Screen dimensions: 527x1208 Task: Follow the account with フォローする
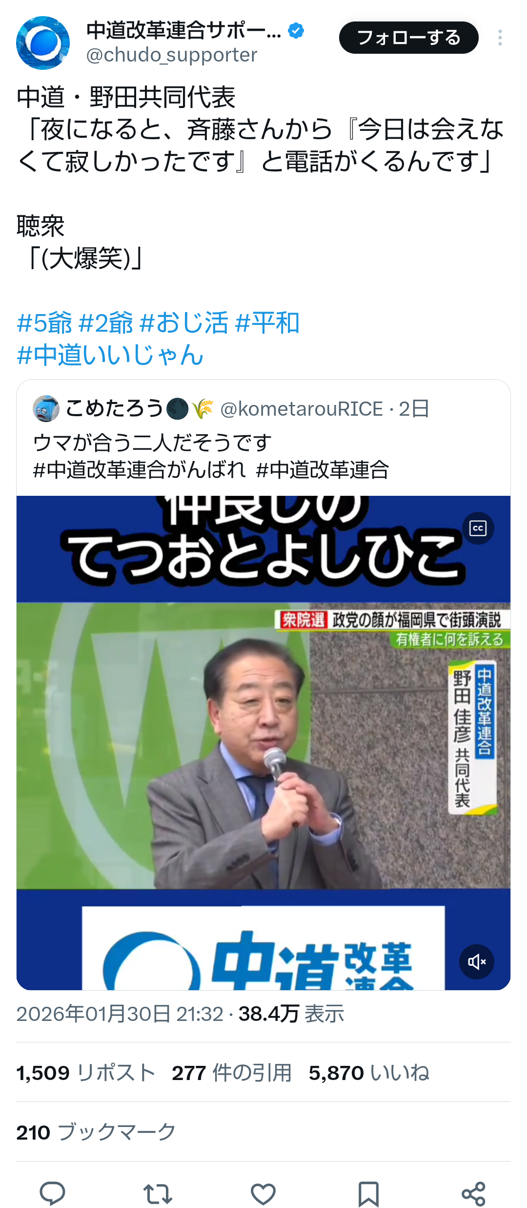tap(409, 38)
